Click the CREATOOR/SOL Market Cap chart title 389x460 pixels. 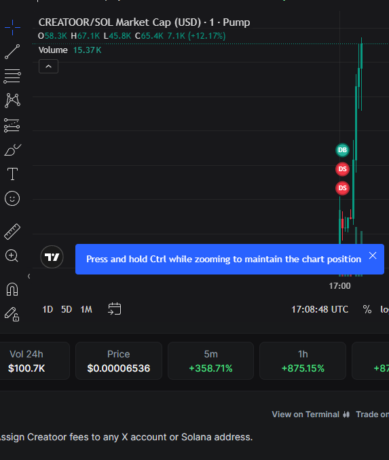[x=144, y=22]
